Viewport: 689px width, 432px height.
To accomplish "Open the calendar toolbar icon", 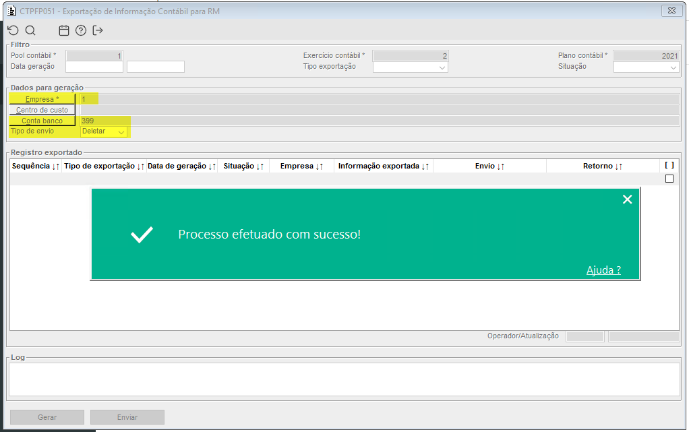I will [64, 30].
